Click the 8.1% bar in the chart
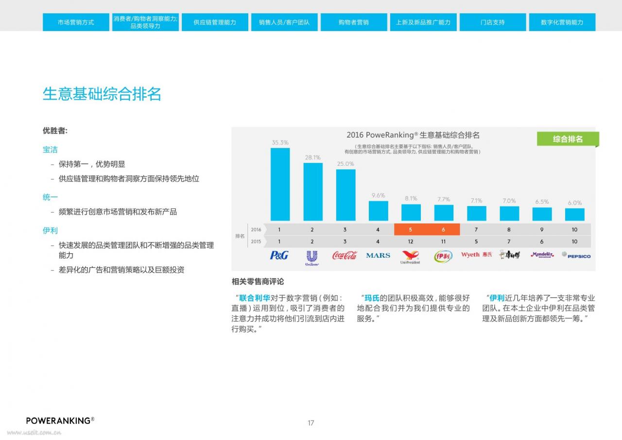622x440 pixels. click(x=411, y=212)
